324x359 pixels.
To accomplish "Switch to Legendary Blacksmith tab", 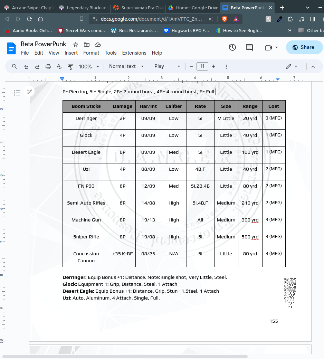I will click(84, 8).
